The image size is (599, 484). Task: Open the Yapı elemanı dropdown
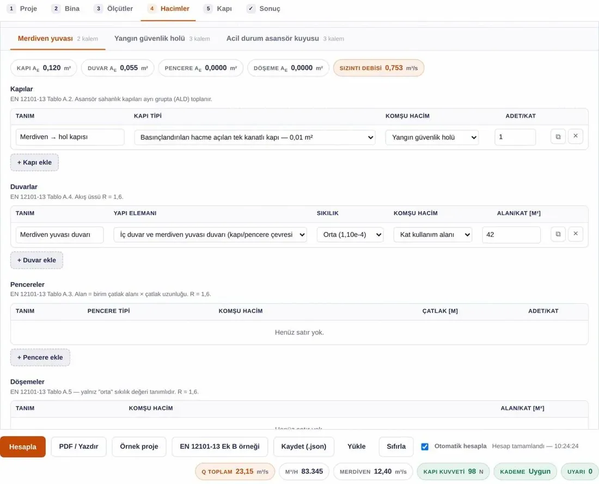click(x=210, y=235)
